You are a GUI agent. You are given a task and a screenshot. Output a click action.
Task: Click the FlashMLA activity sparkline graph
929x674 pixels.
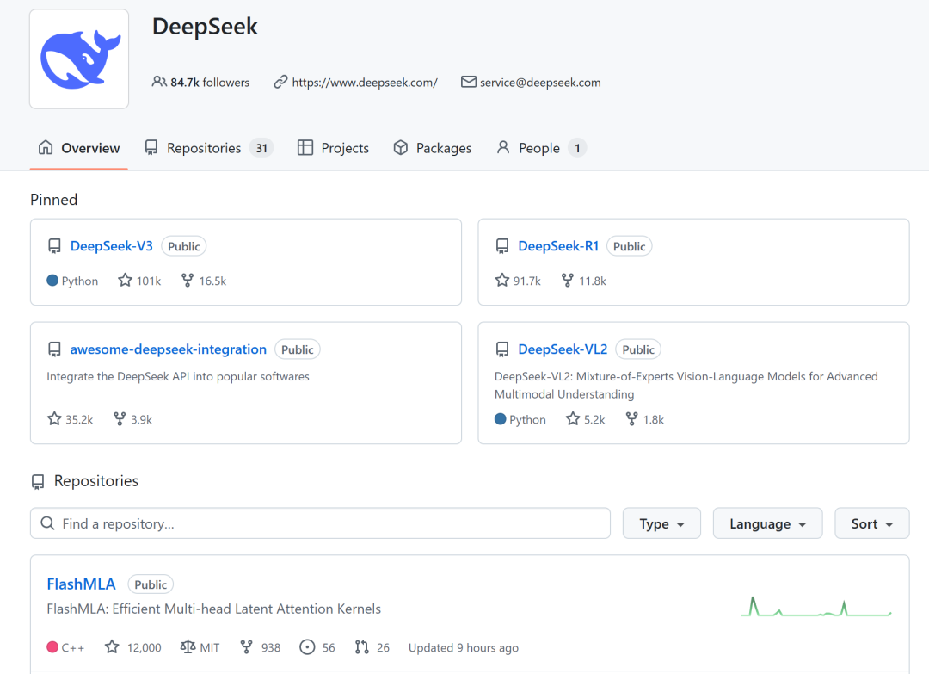815,607
